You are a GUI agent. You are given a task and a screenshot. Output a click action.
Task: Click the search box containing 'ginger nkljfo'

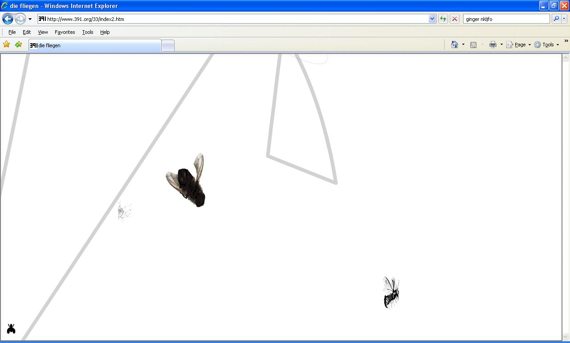point(506,19)
